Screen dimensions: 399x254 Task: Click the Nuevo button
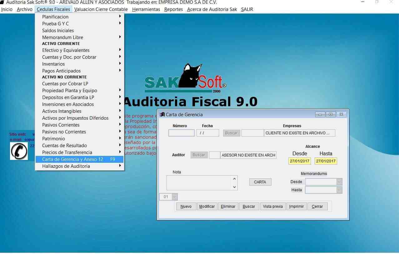coord(186,207)
